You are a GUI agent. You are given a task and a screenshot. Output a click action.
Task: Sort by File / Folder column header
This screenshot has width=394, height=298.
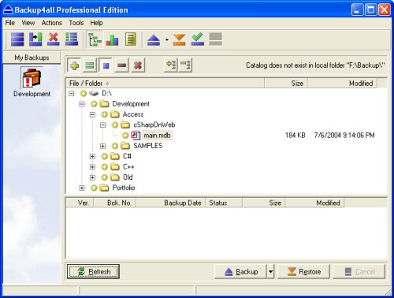click(165, 84)
